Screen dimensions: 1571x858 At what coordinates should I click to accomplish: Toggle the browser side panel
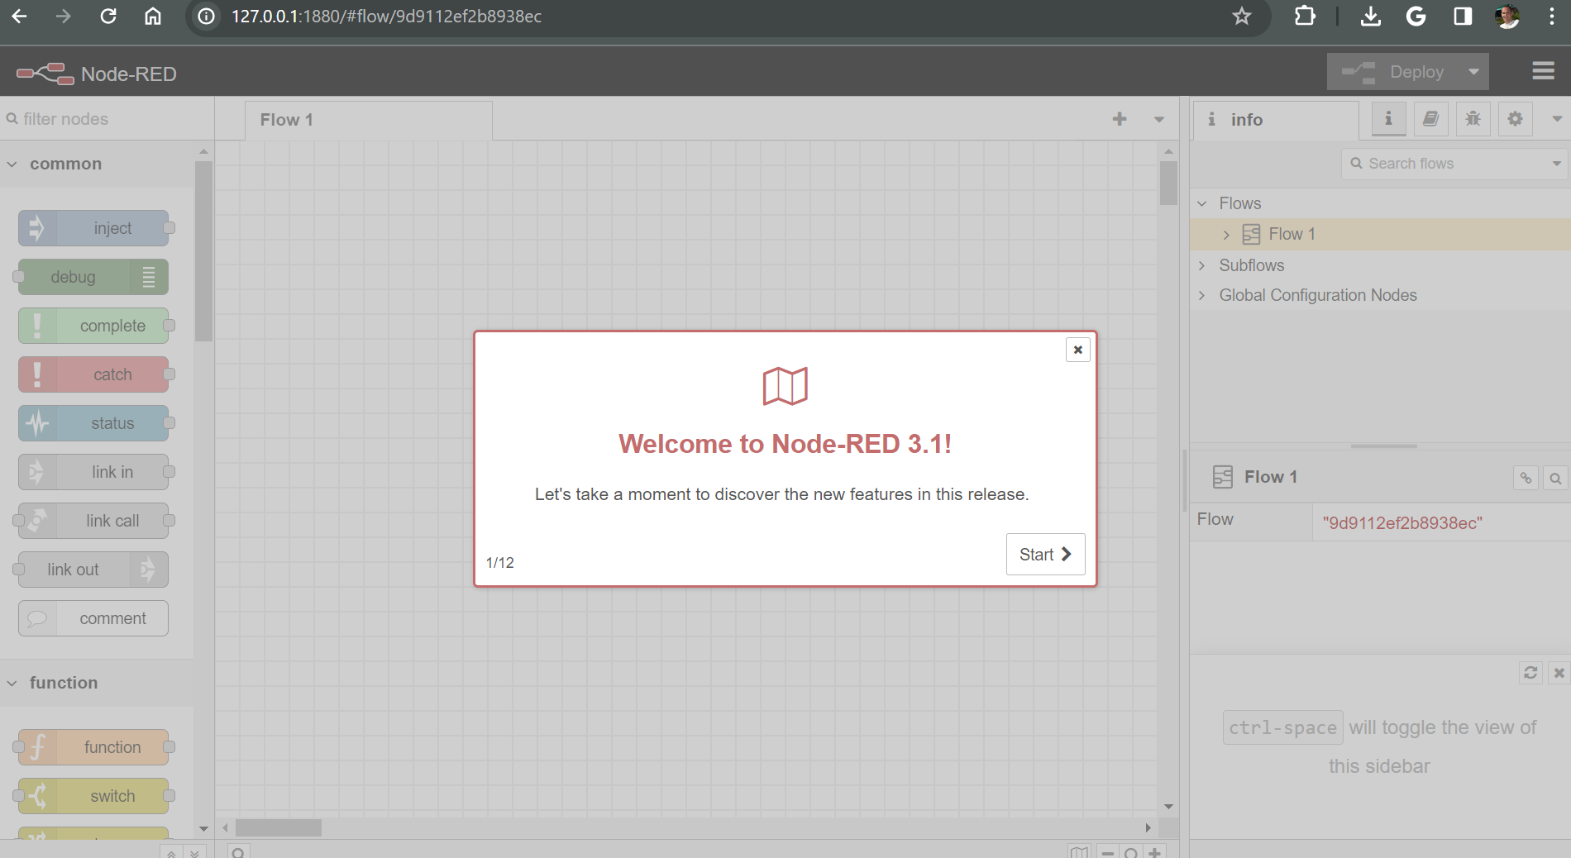[1463, 16]
